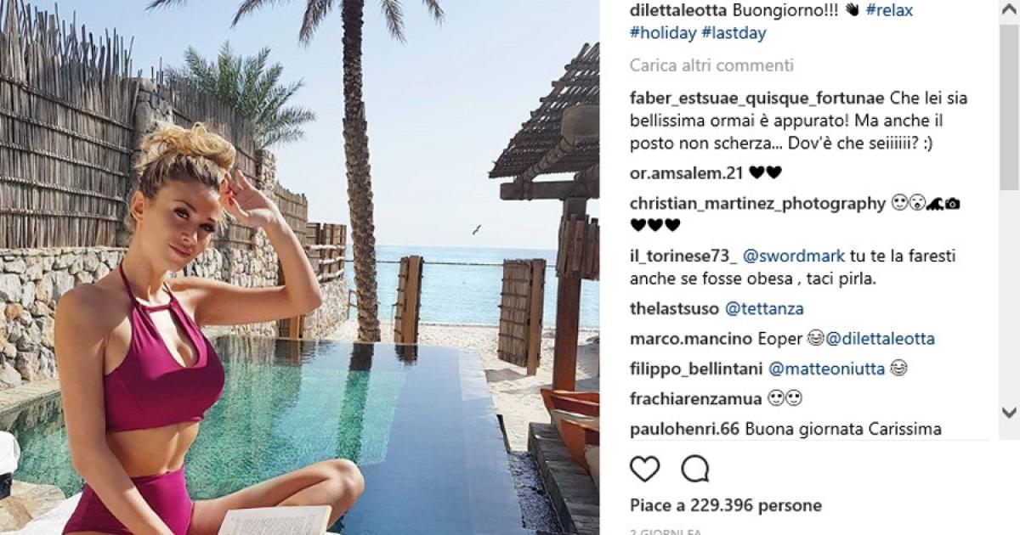Image resolution: width=1020 pixels, height=535 pixels.
Task: Open the comment bubble icon
Action: tap(695, 469)
